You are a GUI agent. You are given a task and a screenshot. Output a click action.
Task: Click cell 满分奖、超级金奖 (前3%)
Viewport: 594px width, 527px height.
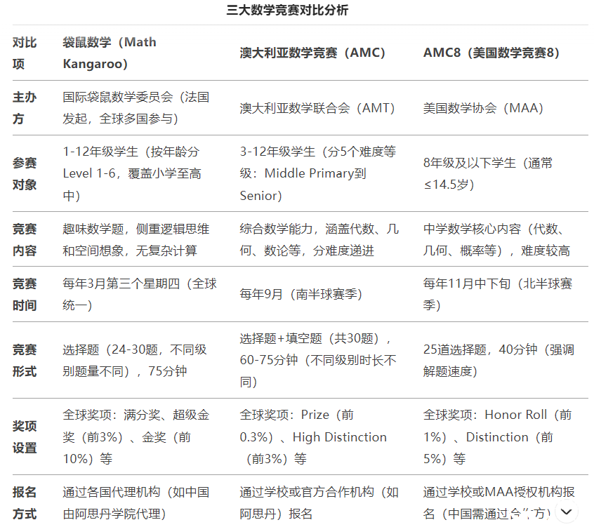coord(136,437)
